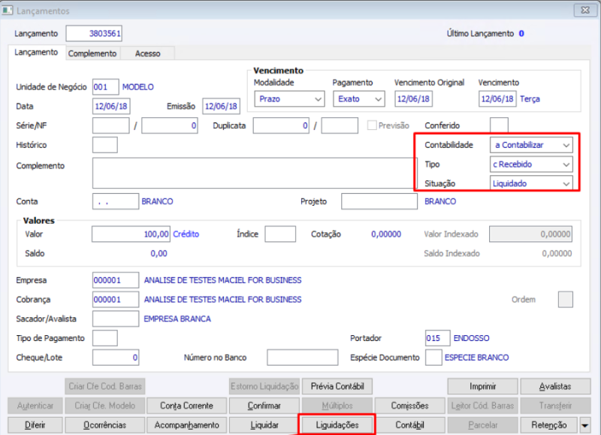The width and height of the screenshot is (601, 435).
Task: Click the Histórico field
Action: pos(104,145)
